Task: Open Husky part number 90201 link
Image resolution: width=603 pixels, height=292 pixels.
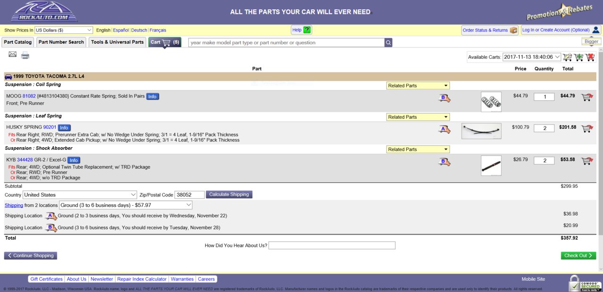Action: point(50,127)
